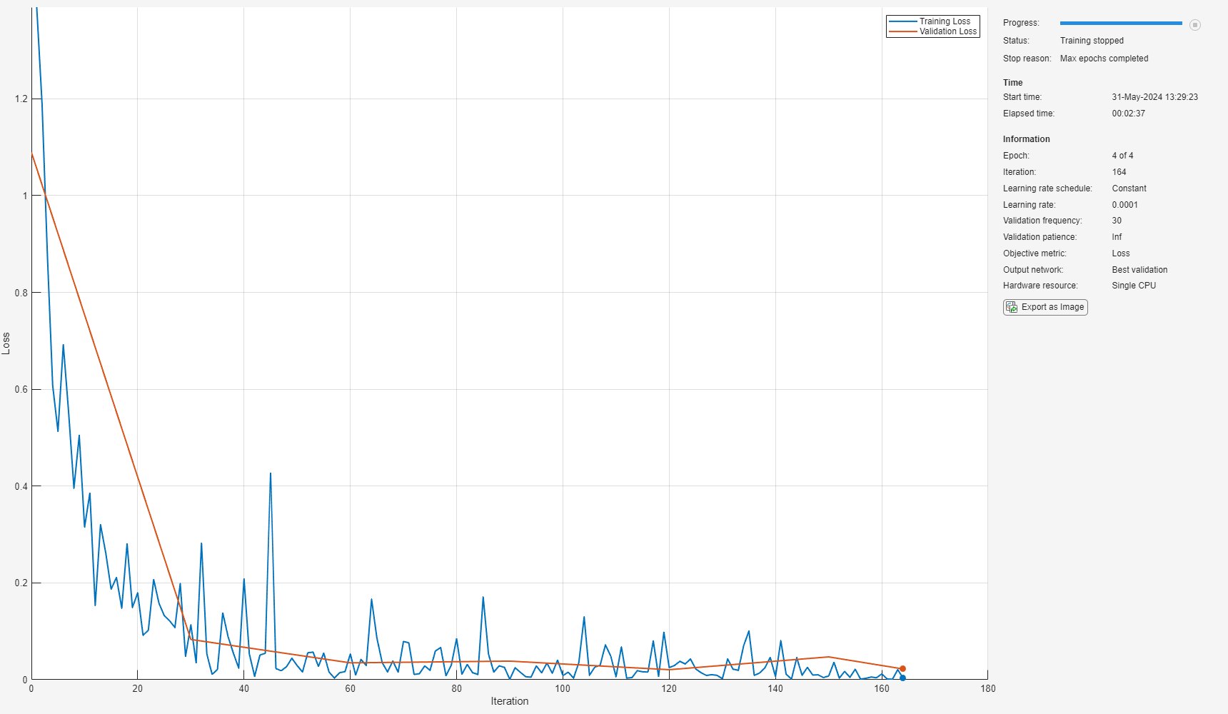Click the orange Validation Loss legend line
This screenshot has width=1228, height=714.
click(902, 31)
